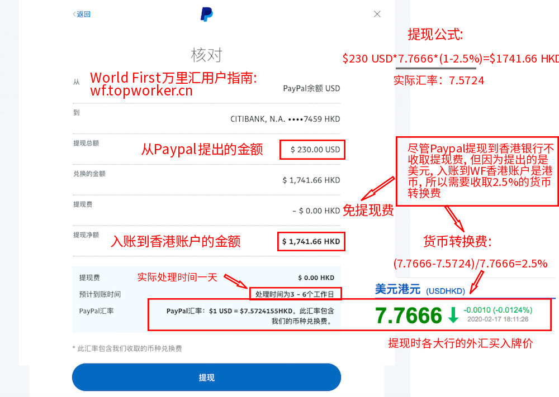The image size is (559, 397).
Task: Click the $ 0.00 HKD in summary box
Action: 316,278
